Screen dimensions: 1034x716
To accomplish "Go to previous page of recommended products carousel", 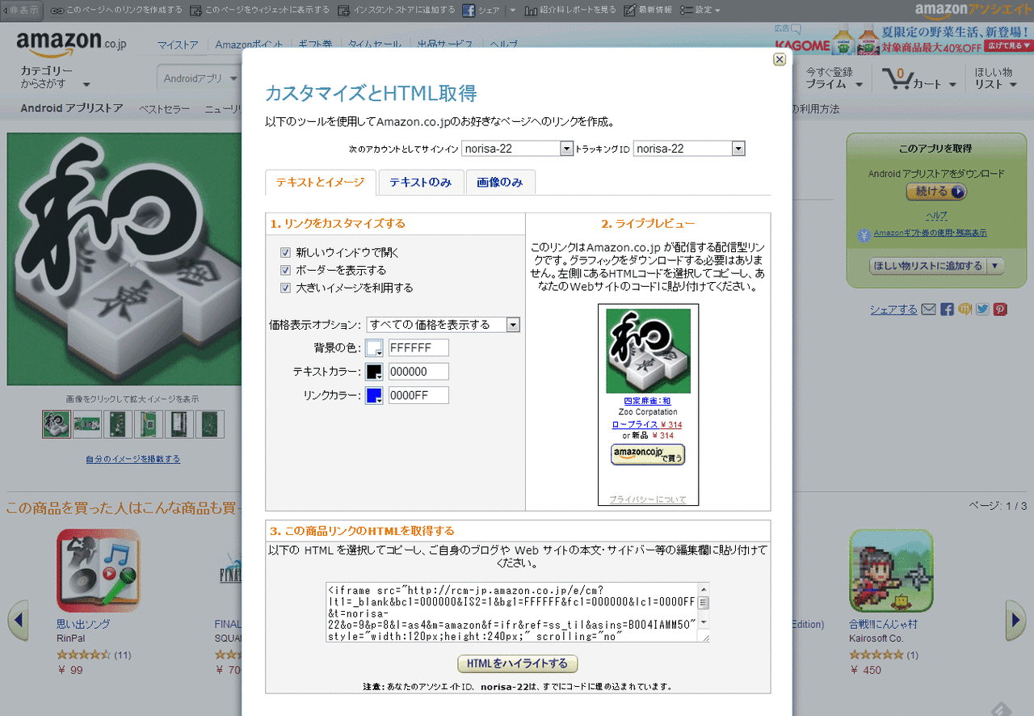I will (x=18, y=621).
